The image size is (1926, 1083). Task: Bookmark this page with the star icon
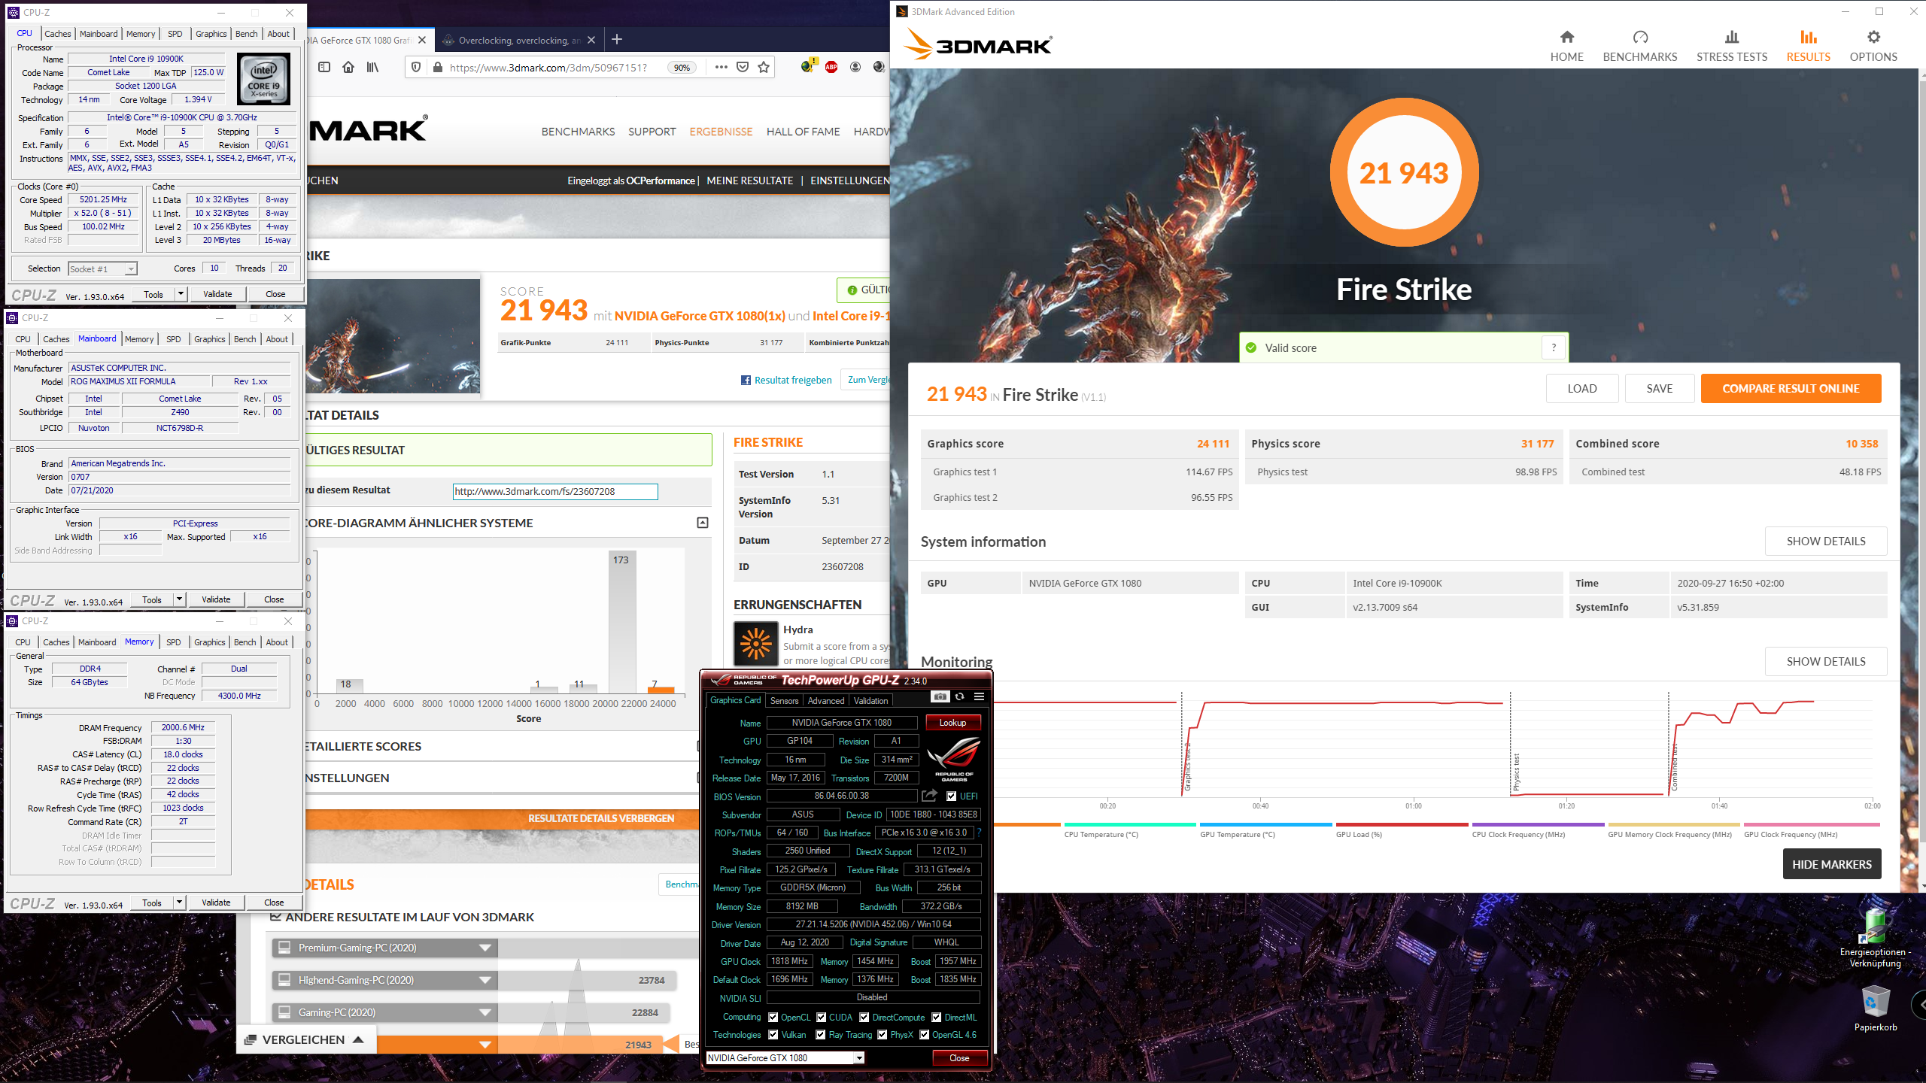pyautogui.click(x=764, y=67)
